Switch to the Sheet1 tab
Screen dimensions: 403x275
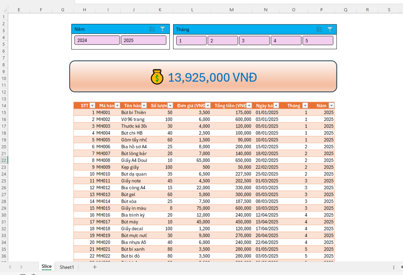point(67,267)
